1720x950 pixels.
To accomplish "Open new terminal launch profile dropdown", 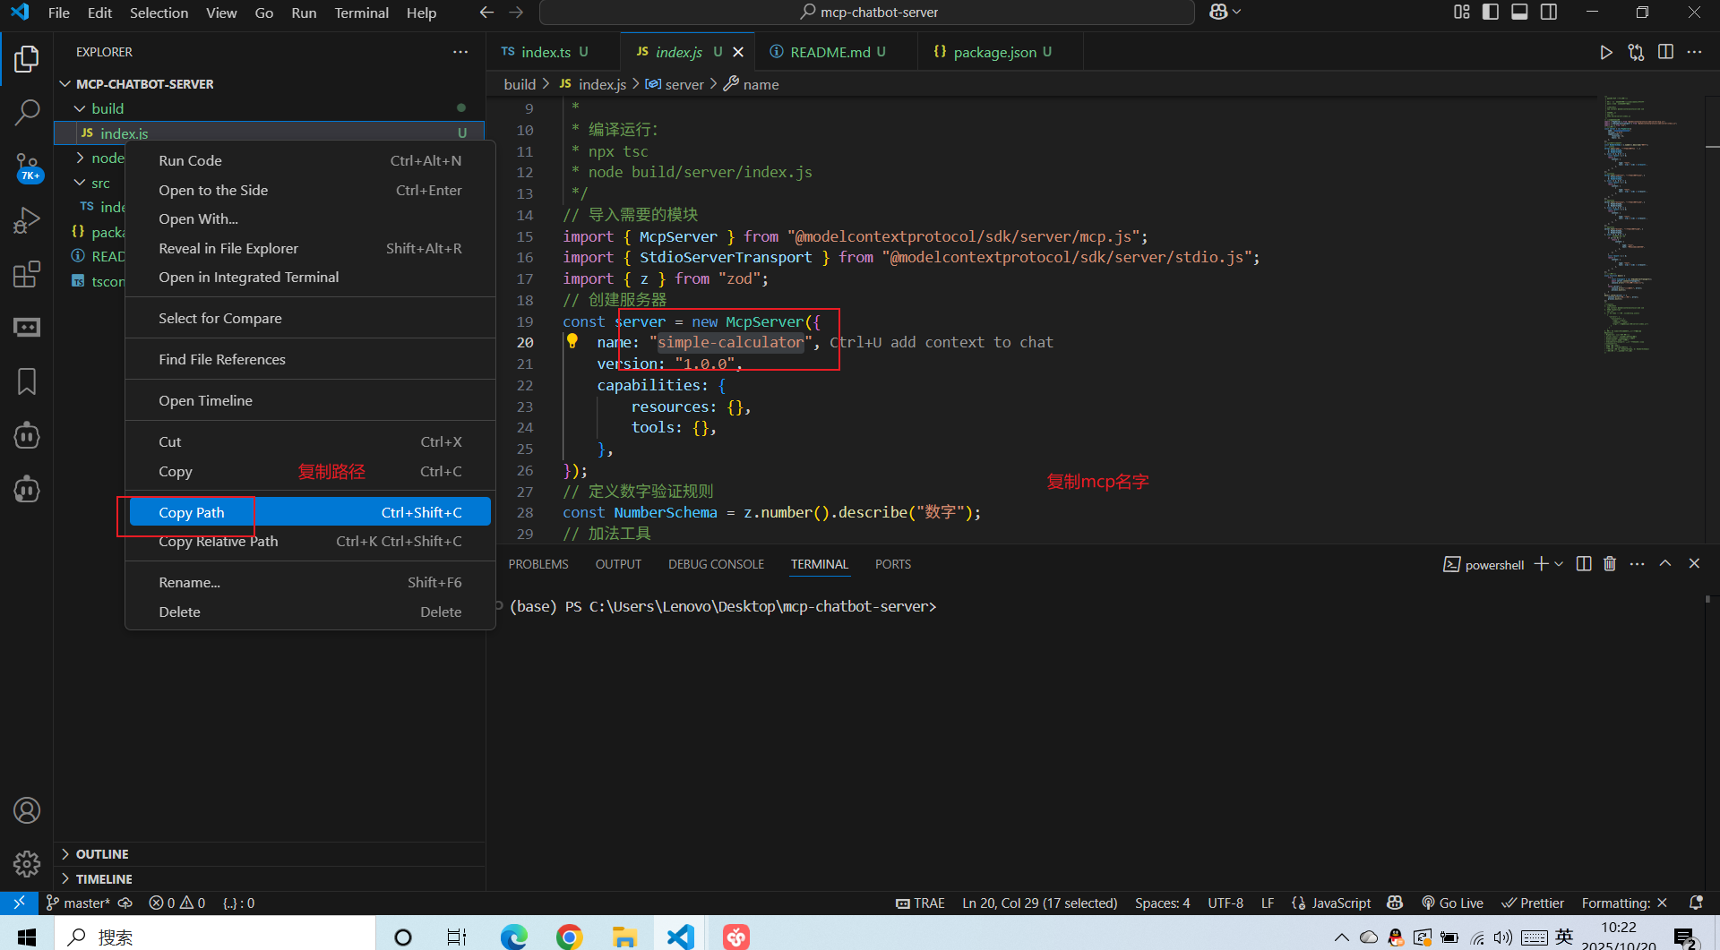I will click(x=1560, y=564).
